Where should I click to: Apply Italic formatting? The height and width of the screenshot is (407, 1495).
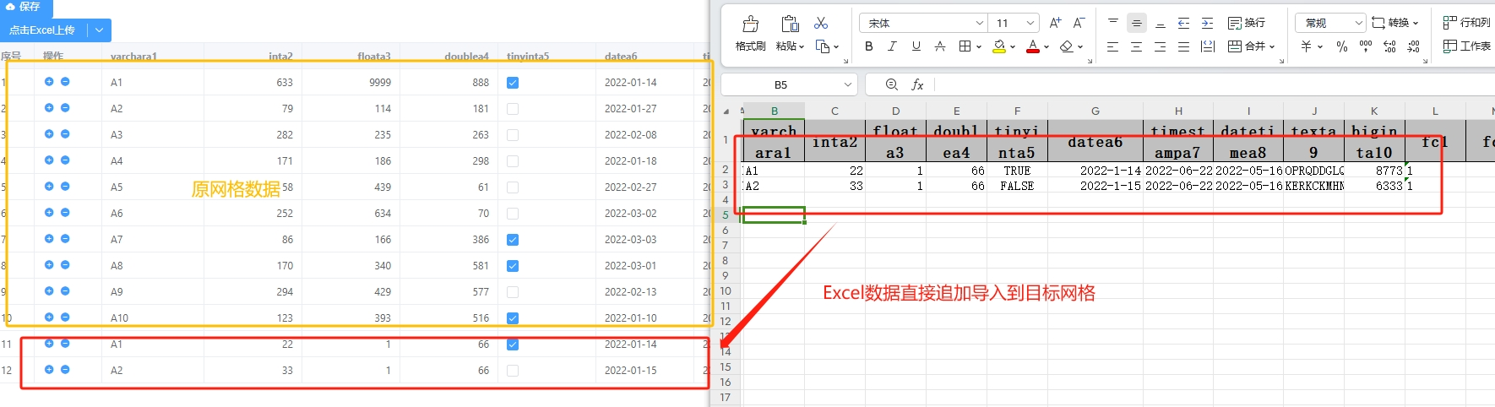tap(892, 46)
